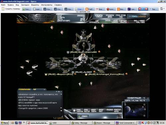The image size is (166, 125).
Task: Click the chat scroll down arrow
Action: point(61,111)
